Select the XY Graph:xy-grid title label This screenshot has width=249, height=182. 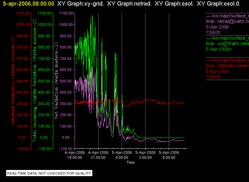click(x=80, y=3)
